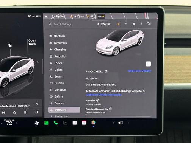191x143 pixels.
Task: Tap the AQI air quality badge
Action: pos(101,16)
